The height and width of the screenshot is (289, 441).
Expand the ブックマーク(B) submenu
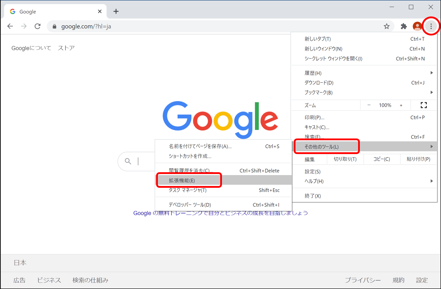365,92
